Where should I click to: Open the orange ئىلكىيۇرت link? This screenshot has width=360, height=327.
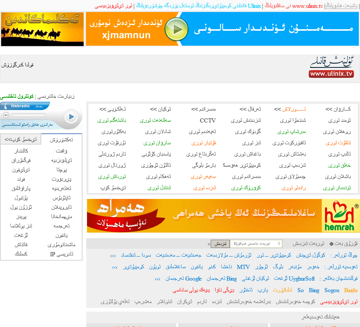(283, 290)
